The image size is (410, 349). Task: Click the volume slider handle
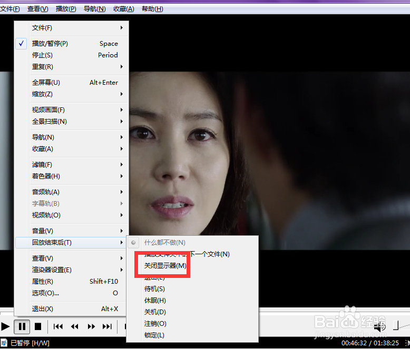coord(396,325)
